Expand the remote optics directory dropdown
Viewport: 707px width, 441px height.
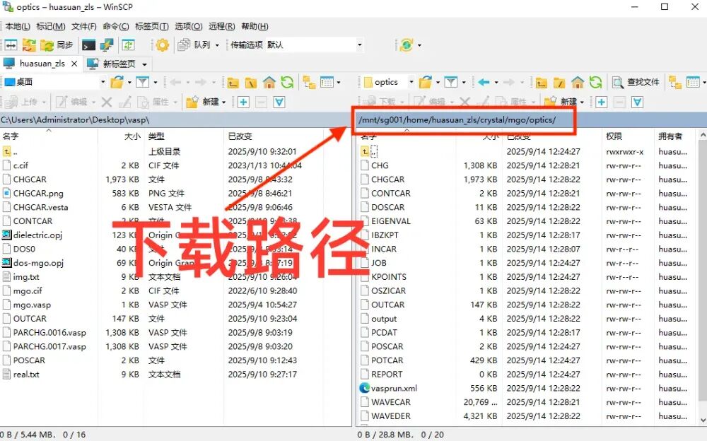click(411, 82)
